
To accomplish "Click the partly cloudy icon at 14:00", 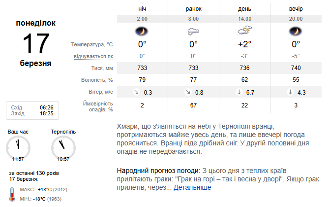I will click(x=245, y=30).
